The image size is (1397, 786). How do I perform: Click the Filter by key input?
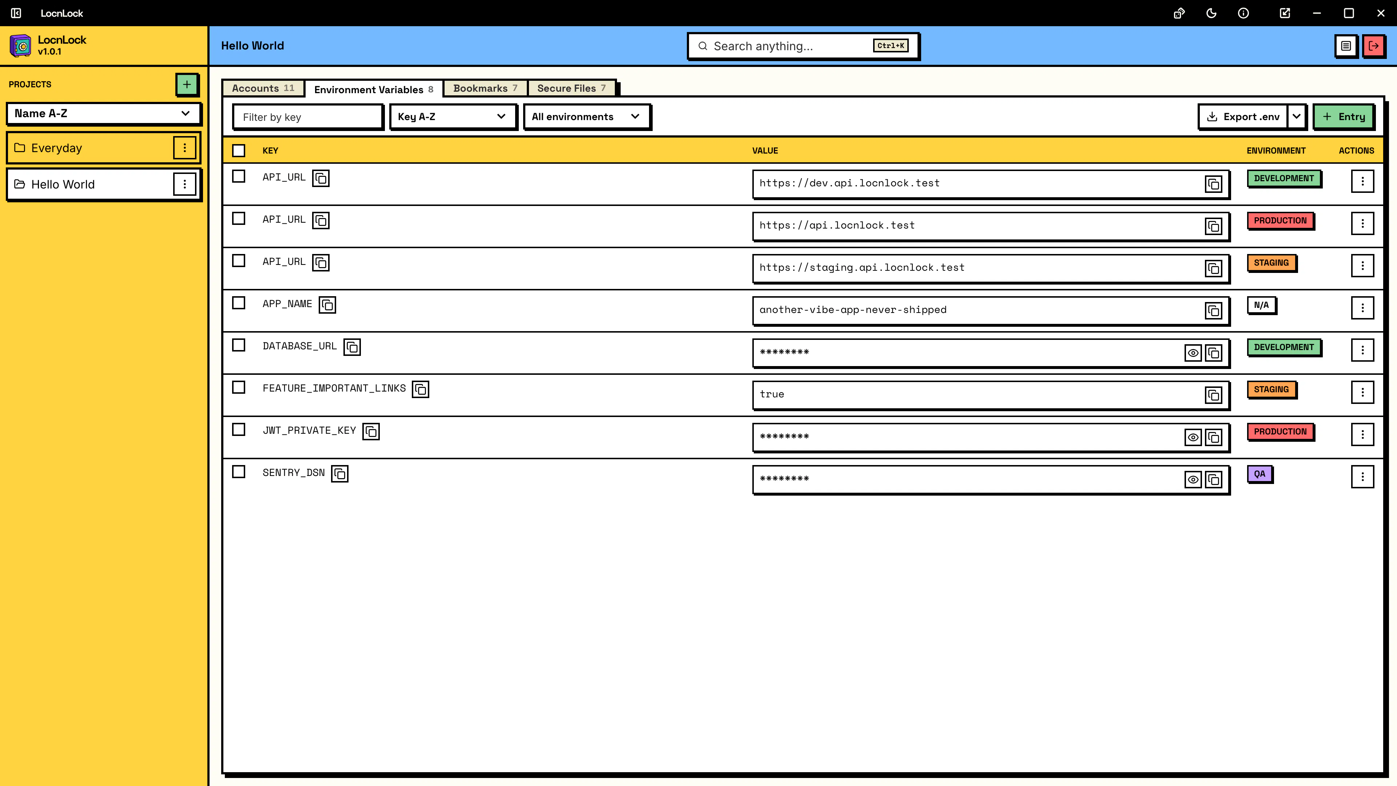(307, 117)
